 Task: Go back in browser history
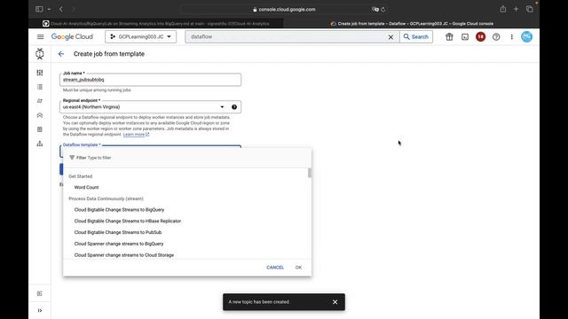point(61,9)
